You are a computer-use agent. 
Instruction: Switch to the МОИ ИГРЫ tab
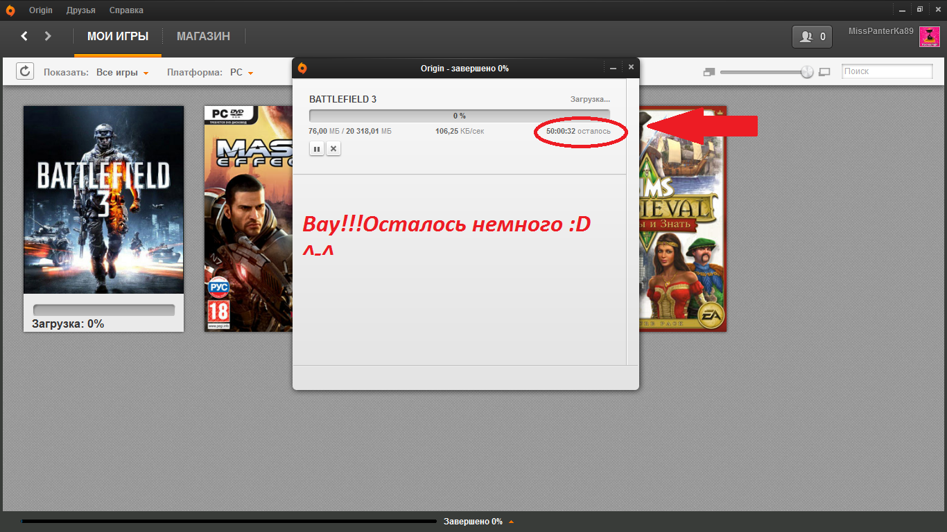[118, 36]
